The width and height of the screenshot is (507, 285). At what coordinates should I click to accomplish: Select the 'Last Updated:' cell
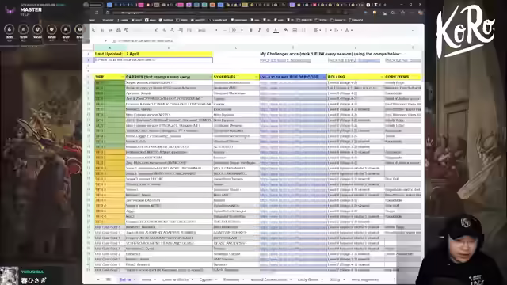[109, 54]
